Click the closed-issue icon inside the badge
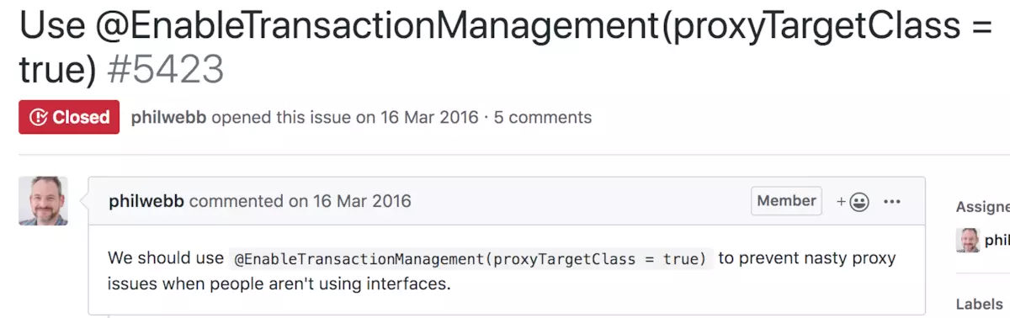Image resolution: width=1010 pixels, height=318 pixels. point(38,117)
